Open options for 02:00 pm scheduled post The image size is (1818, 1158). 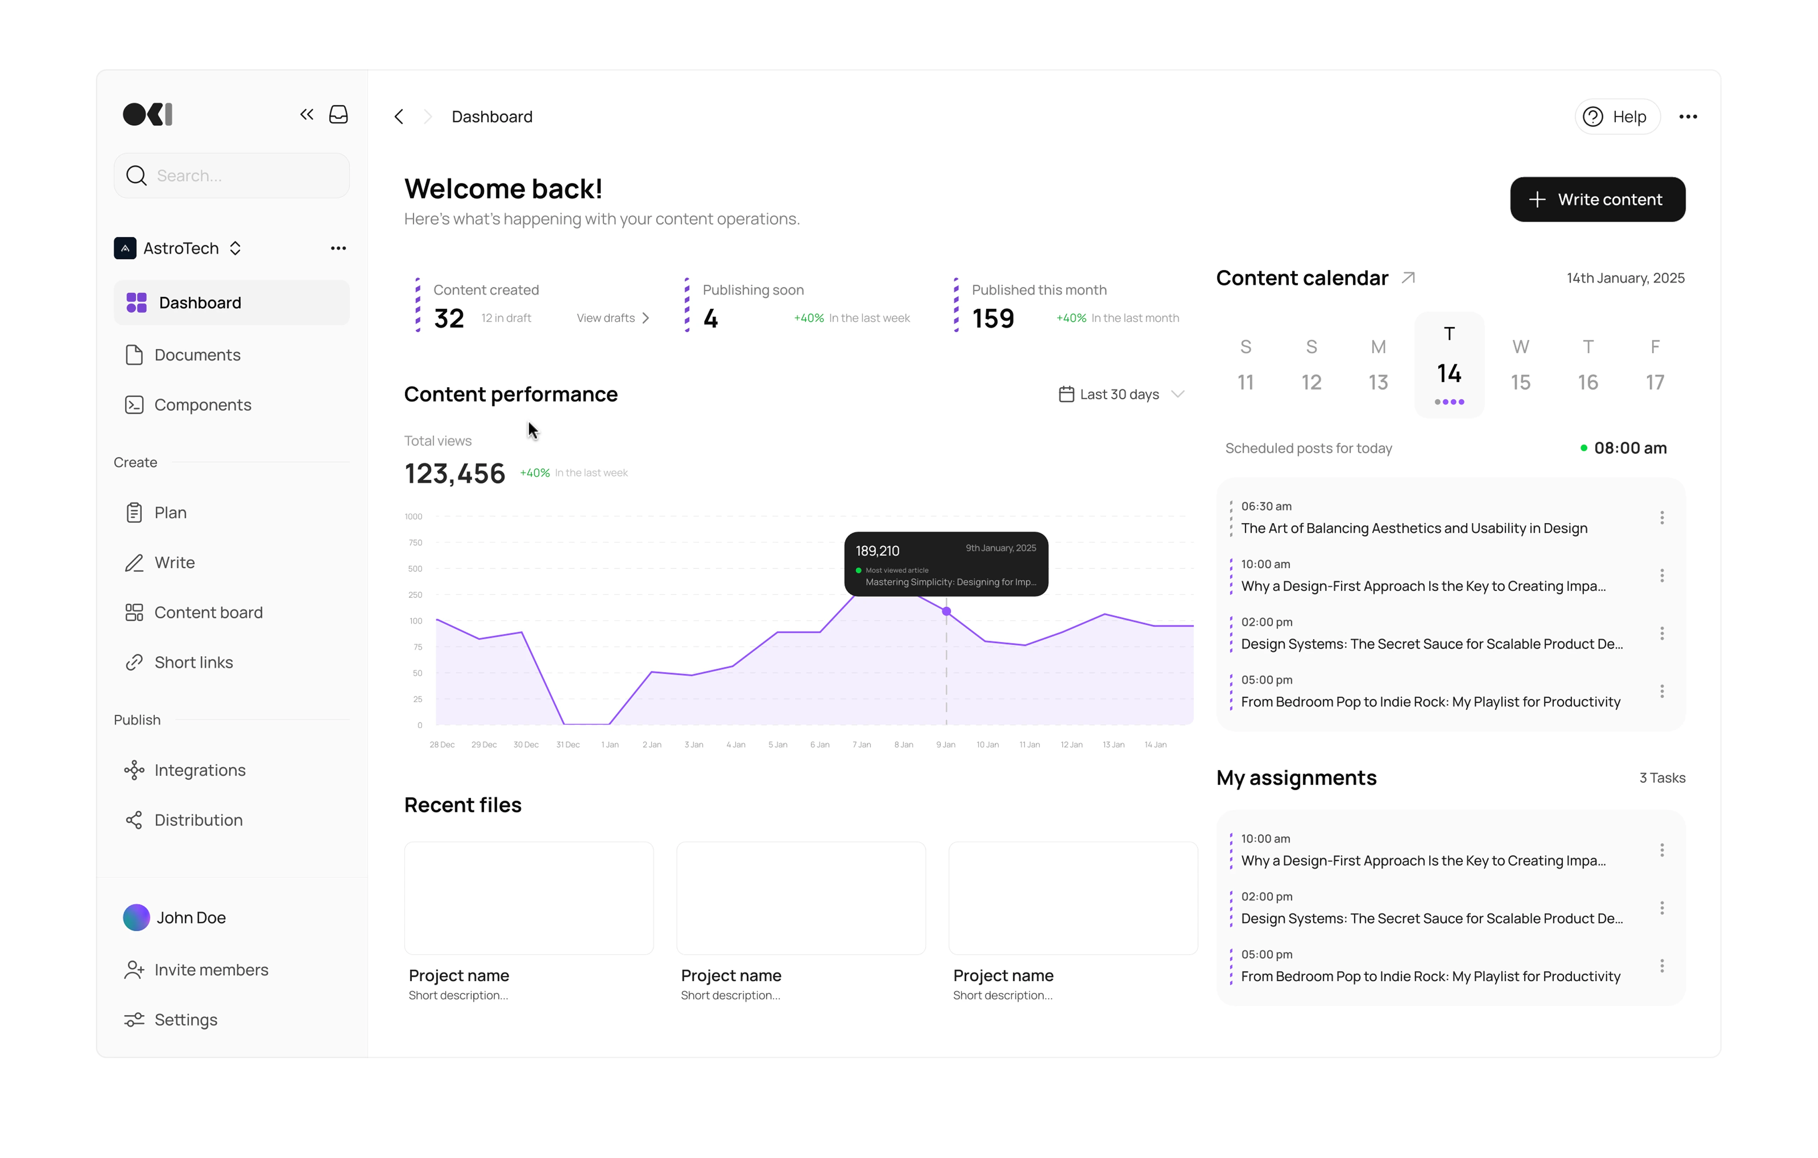tap(1662, 633)
